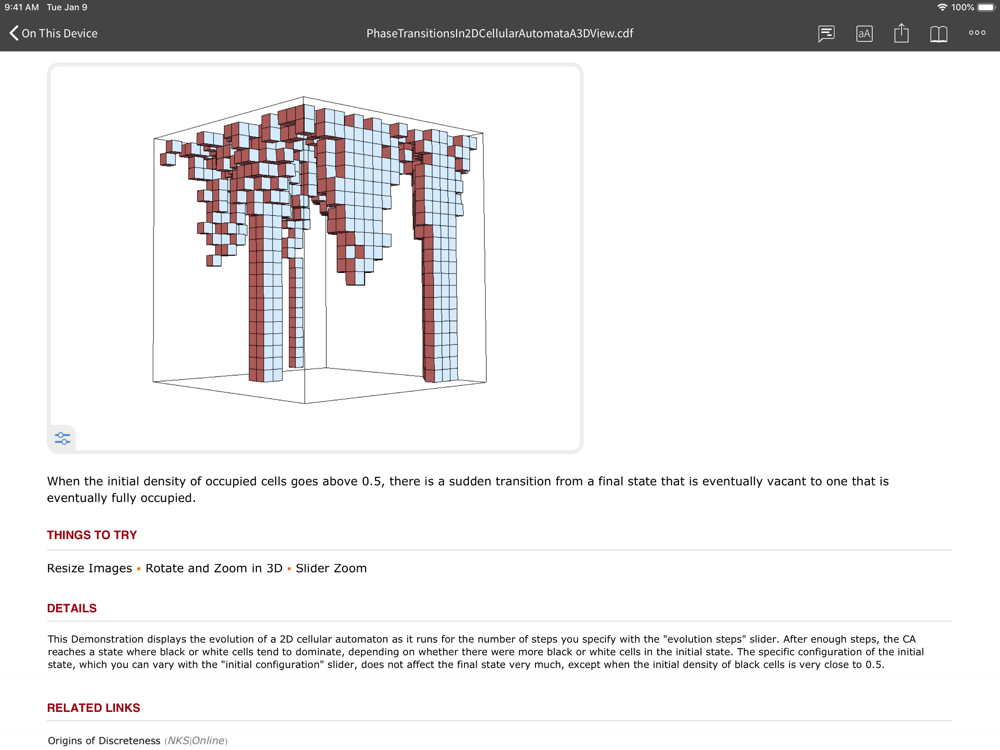Open the book reader icon
The height and width of the screenshot is (750, 1000).
939,33
